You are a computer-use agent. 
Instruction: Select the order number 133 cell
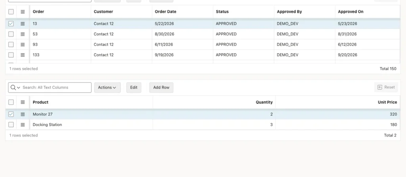click(60, 55)
